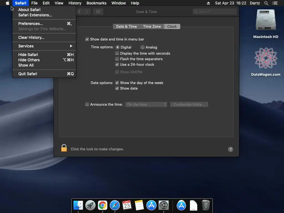The height and width of the screenshot is (213, 284).
Task: Open the Bookmarks menu
Action: click(96, 3)
